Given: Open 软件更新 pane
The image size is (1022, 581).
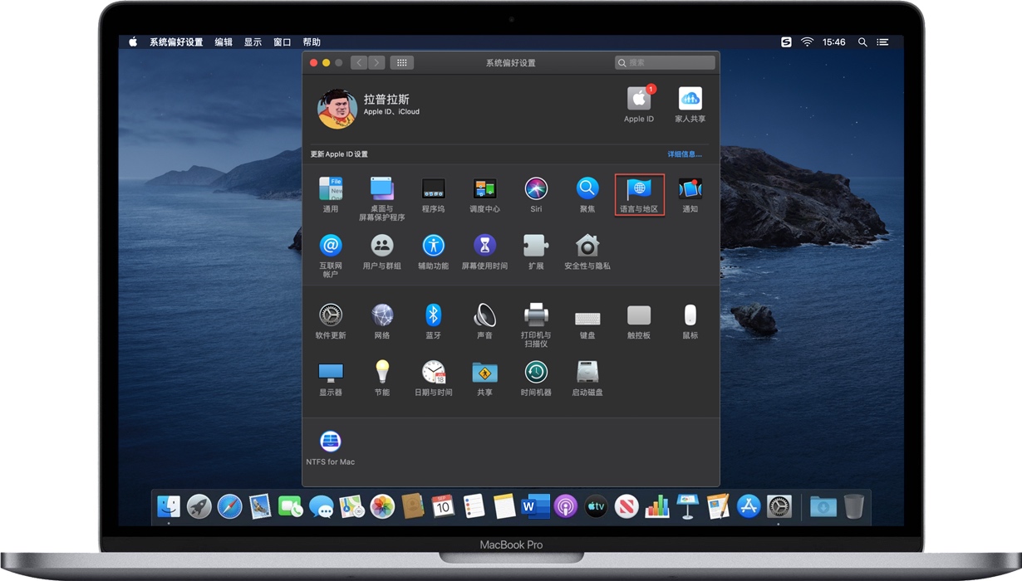Looking at the screenshot, I should (x=330, y=320).
